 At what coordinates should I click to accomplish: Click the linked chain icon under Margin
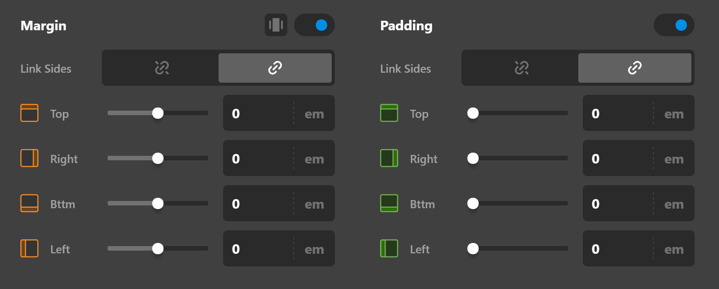[275, 68]
